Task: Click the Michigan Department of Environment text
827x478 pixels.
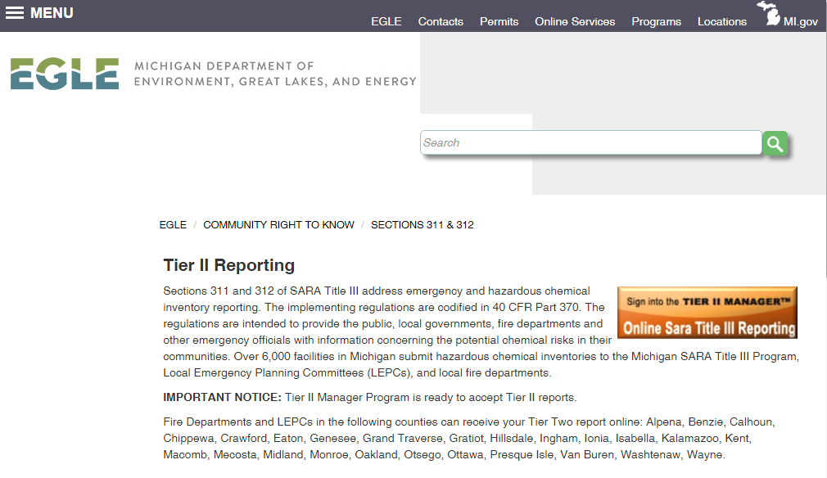Action: coord(275,74)
